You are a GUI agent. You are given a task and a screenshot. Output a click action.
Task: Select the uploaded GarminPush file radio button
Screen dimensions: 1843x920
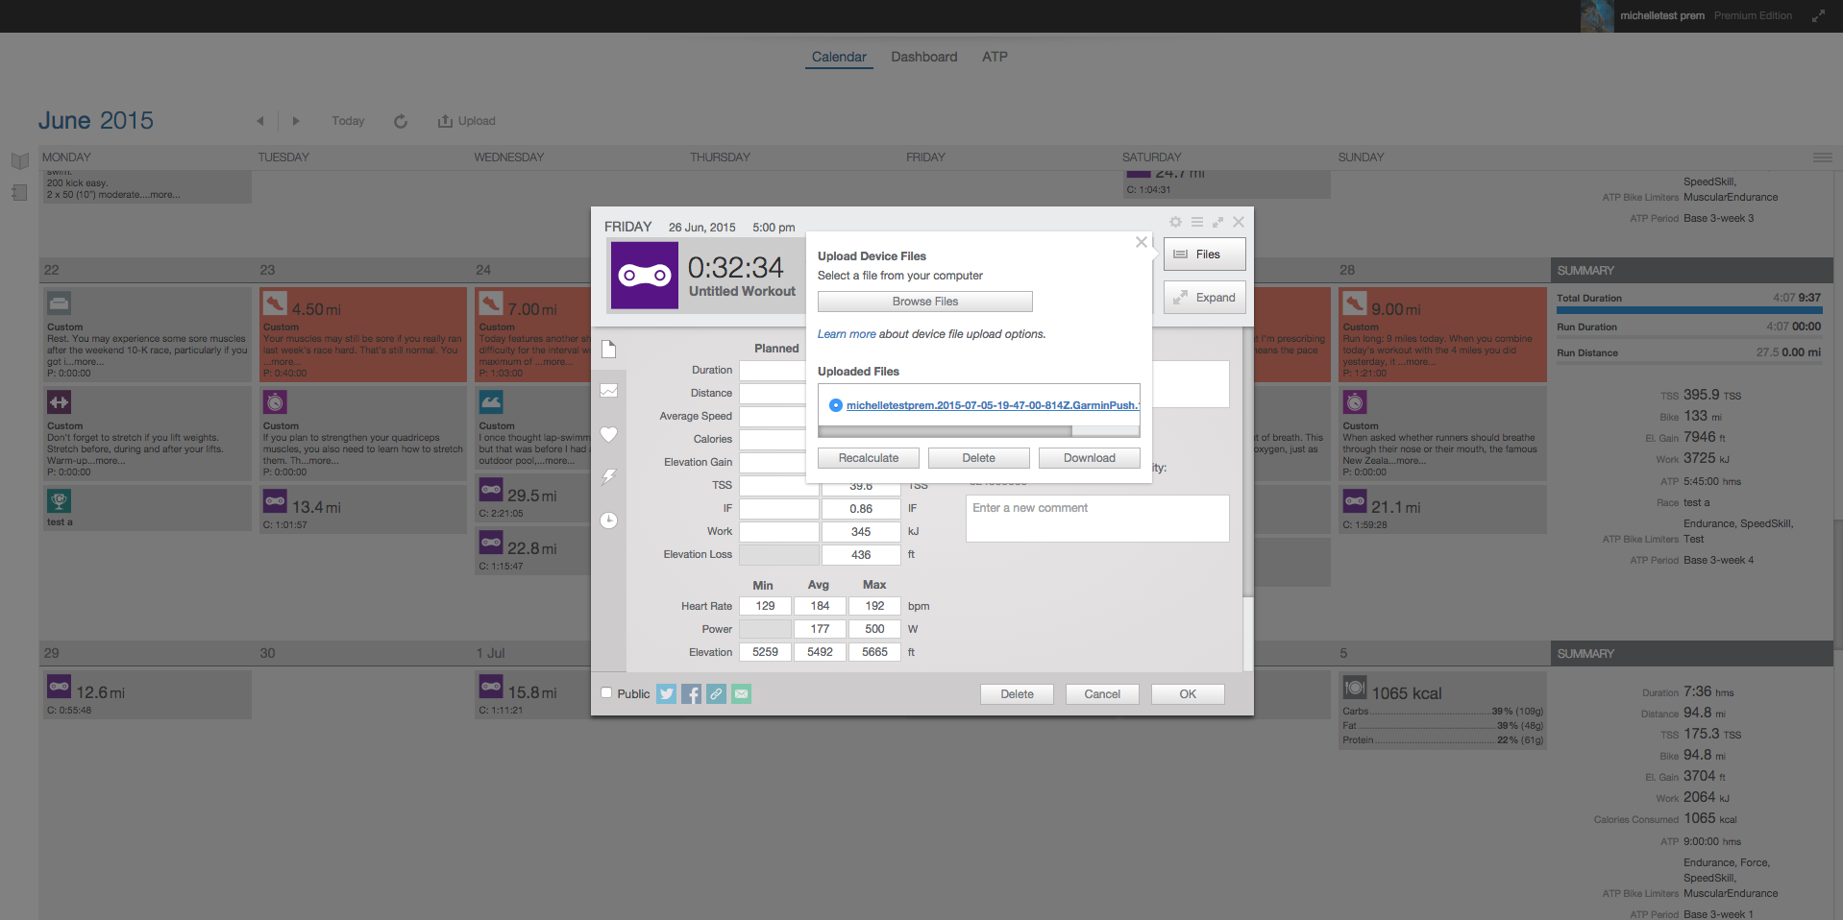(836, 405)
